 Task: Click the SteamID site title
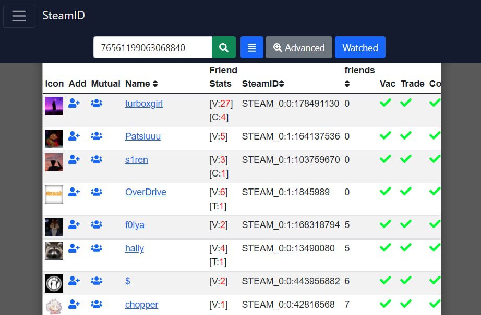(x=64, y=16)
